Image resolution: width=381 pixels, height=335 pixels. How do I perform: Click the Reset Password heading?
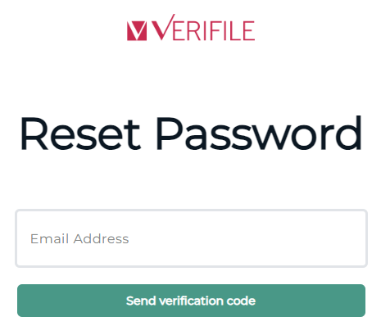(191, 134)
